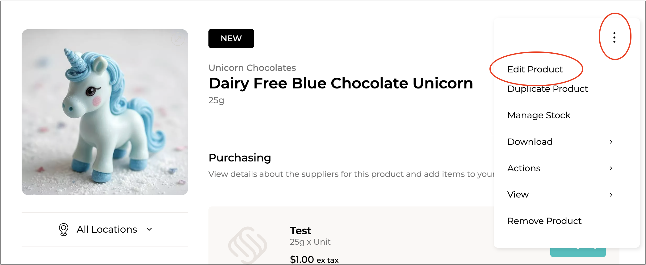Choose Edit Product from the menu
646x265 pixels.
coord(535,69)
